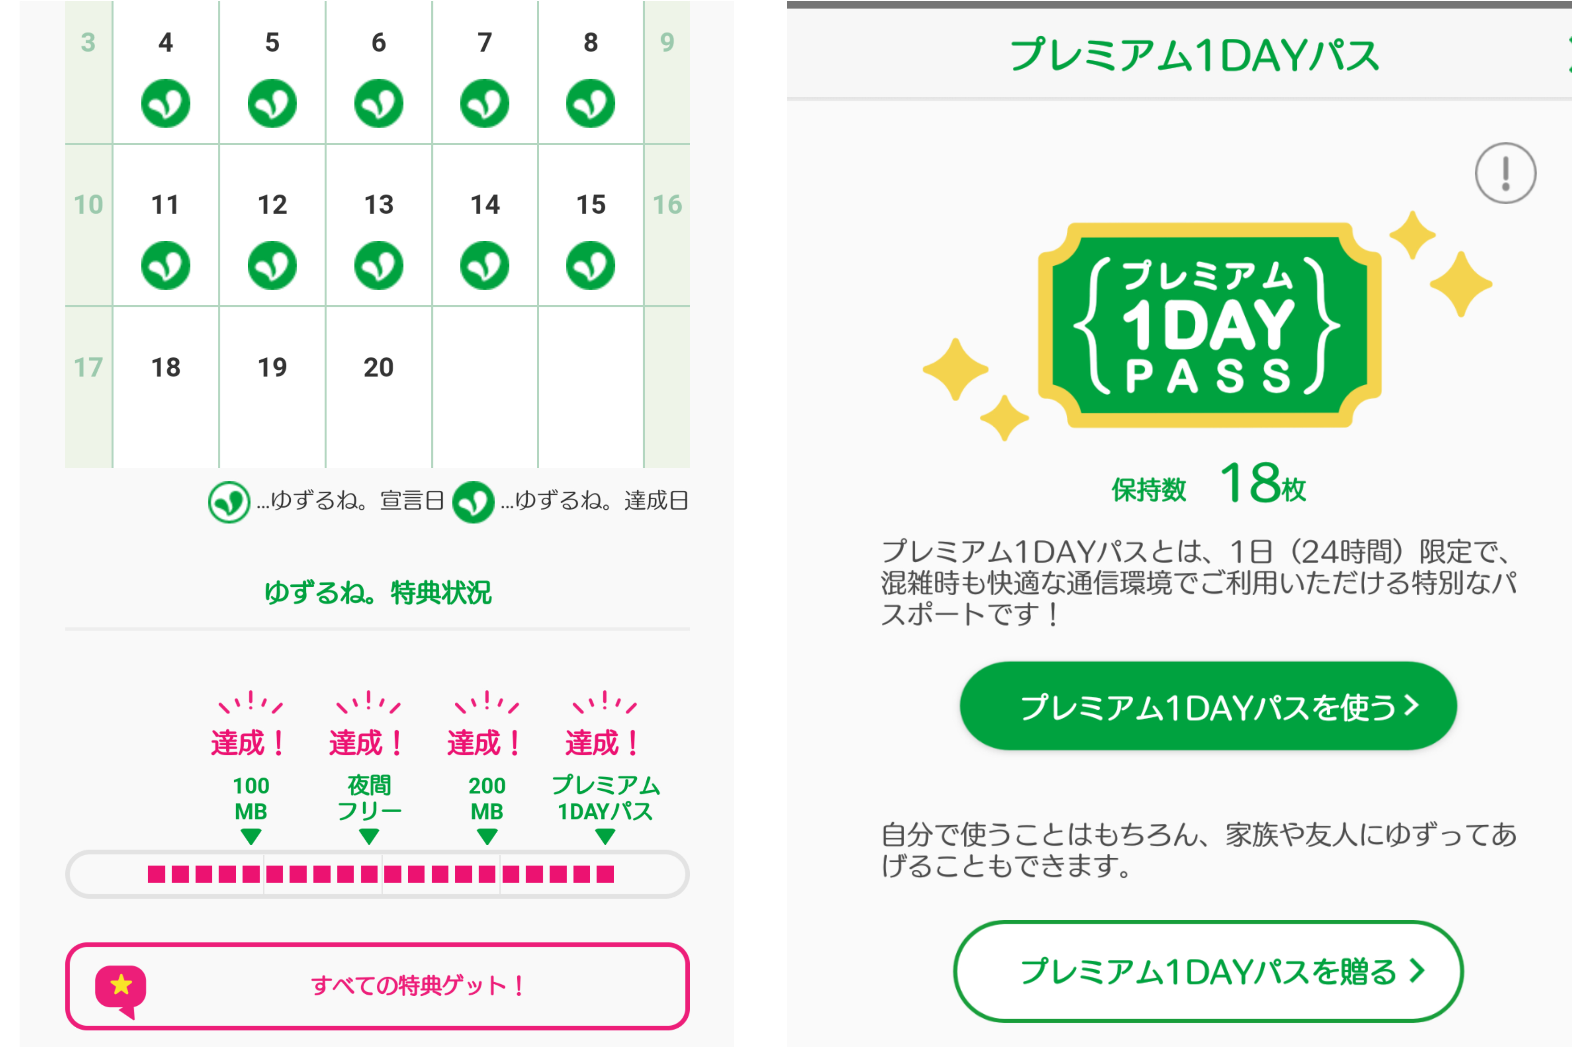Click the ゆずるね。特典状況 section heading
Image resolution: width=1573 pixels, height=1048 pixels.
(378, 593)
